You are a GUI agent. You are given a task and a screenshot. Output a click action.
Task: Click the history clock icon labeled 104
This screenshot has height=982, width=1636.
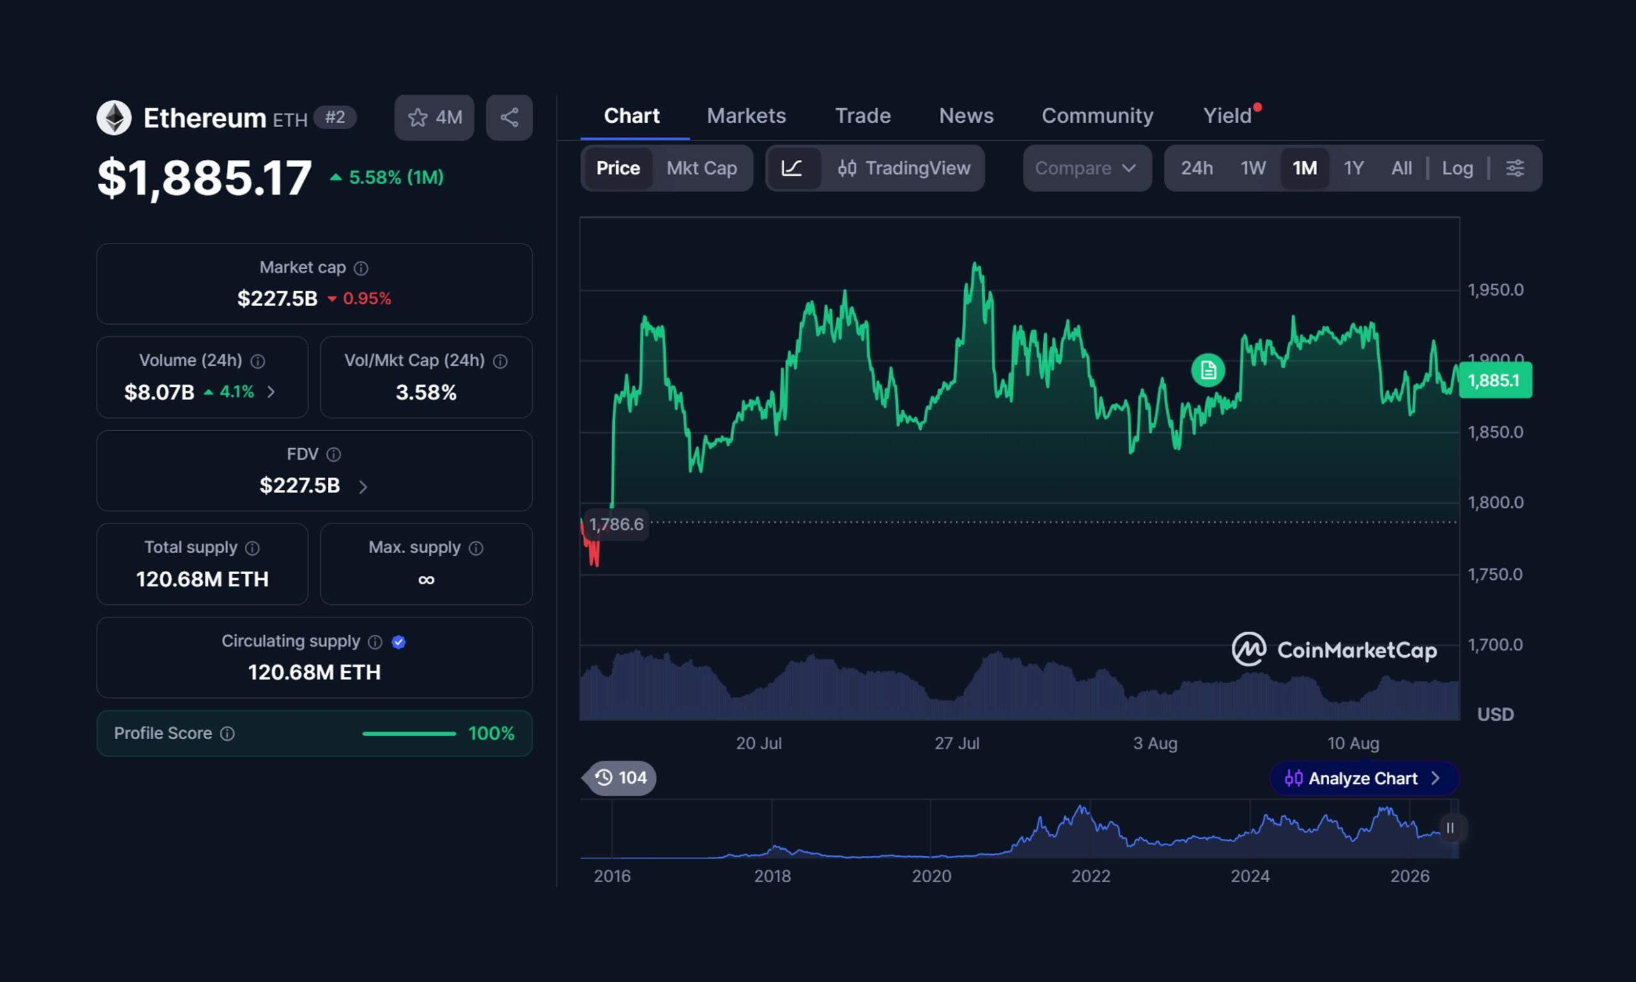(x=604, y=777)
